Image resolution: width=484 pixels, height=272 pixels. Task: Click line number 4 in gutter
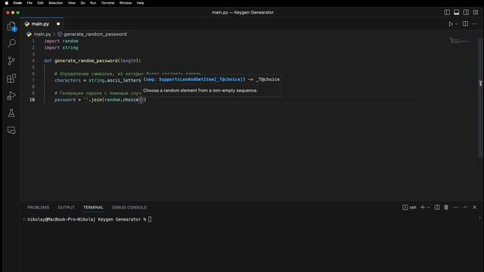(x=33, y=60)
